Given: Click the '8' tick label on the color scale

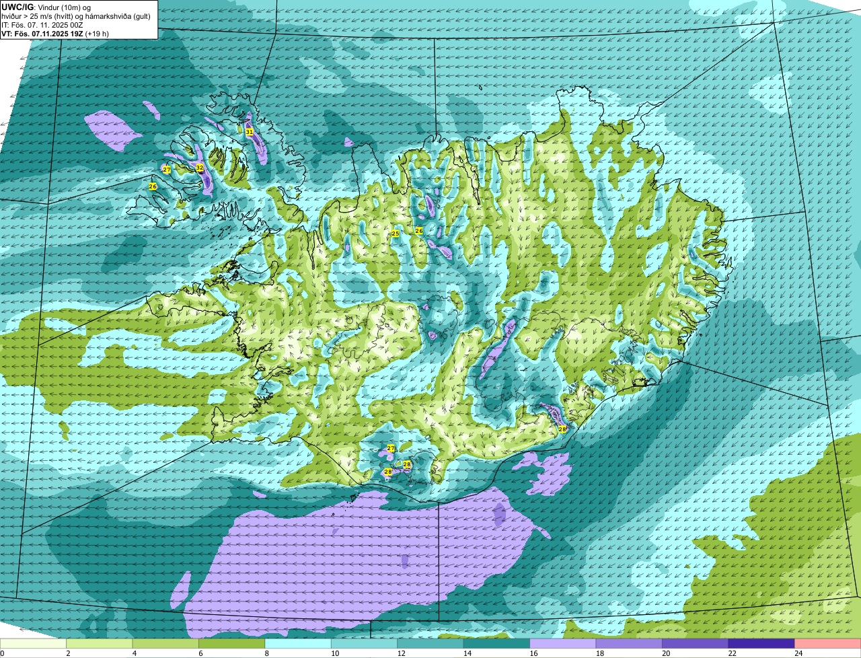Looking at the screenshot, I should (x=266, y=653).
